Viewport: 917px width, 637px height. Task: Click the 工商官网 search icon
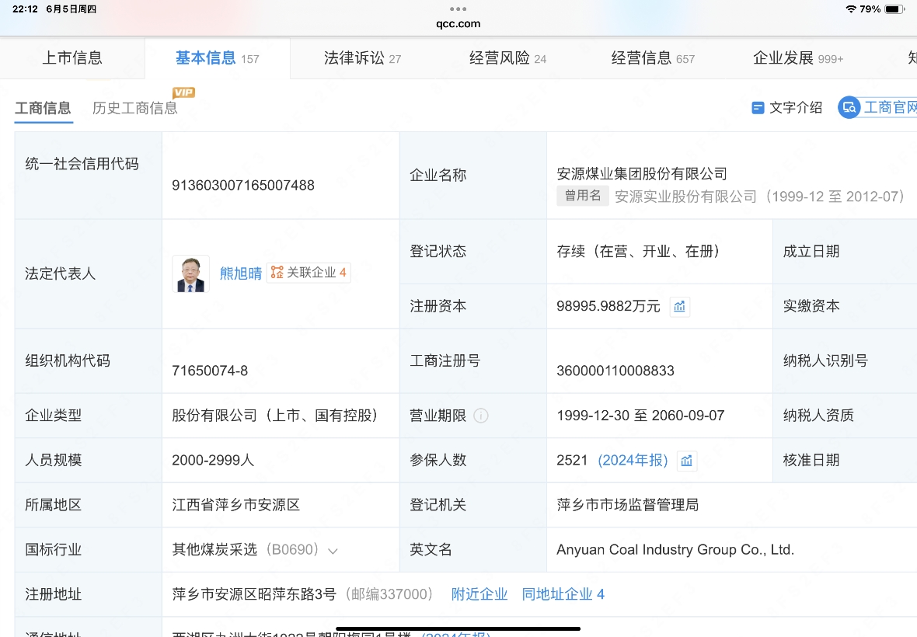tap(849, 107)
